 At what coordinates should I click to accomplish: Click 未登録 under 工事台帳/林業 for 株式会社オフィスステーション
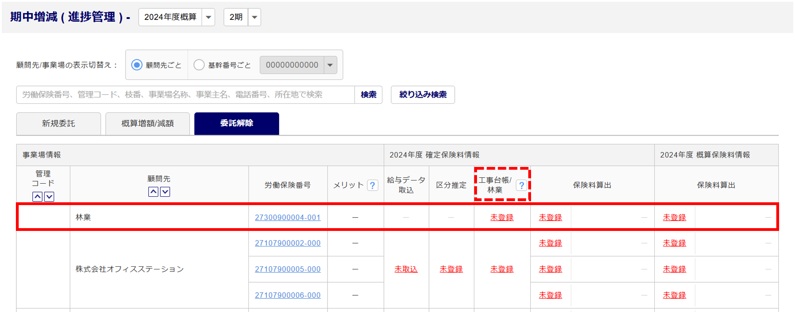pyautogui.click(x=502, y=269)
